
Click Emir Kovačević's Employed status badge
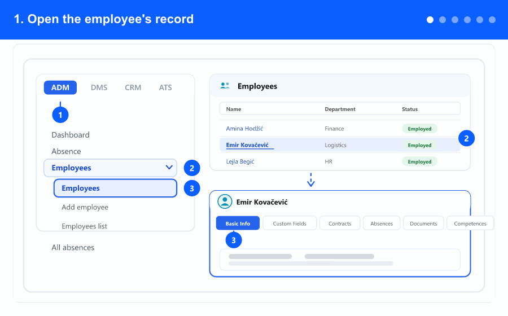pyautogui.click(x=419, y=145)
